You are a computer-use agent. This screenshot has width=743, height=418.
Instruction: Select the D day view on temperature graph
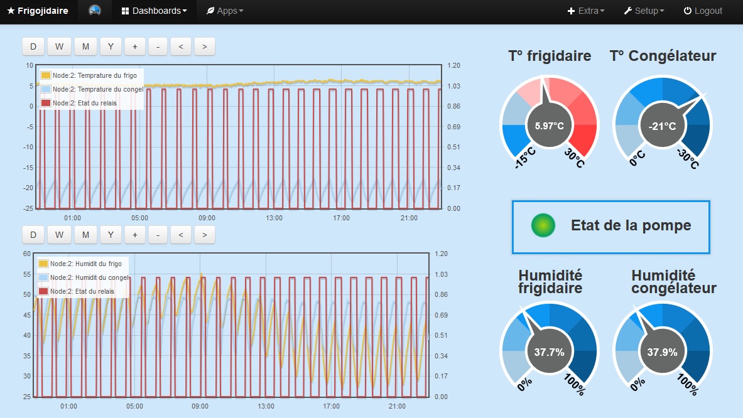click(x=33, y=46)
